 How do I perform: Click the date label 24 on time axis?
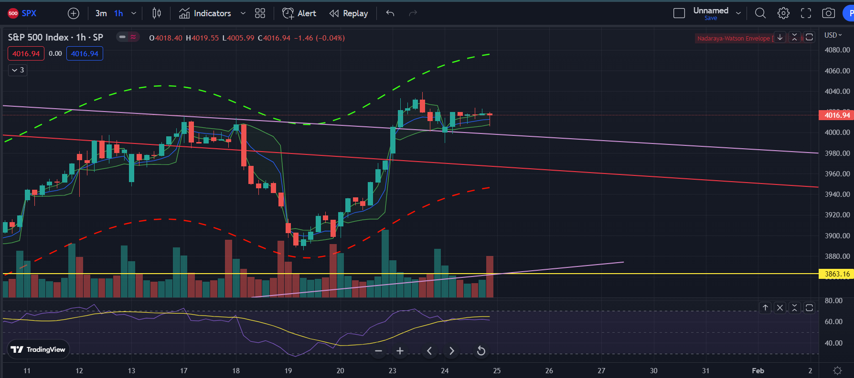[x=445, y=370]
